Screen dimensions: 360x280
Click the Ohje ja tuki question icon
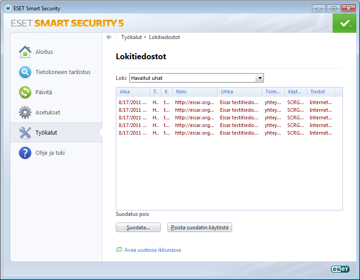(x=25, y=153)
